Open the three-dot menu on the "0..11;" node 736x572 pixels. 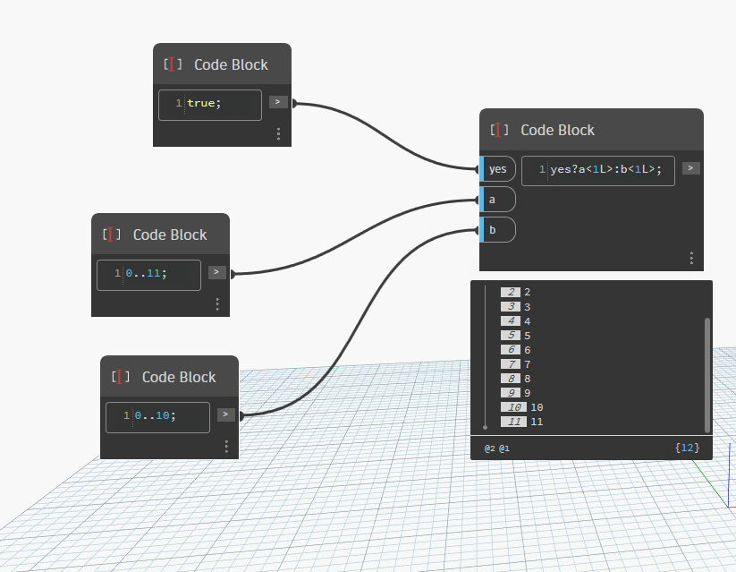[216, 303]
